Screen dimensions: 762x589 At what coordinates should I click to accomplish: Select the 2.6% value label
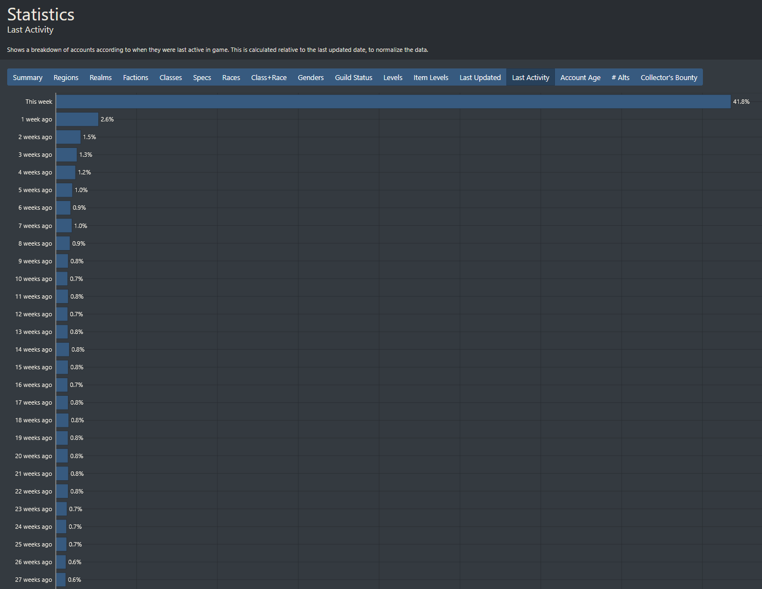click(107, 119)
